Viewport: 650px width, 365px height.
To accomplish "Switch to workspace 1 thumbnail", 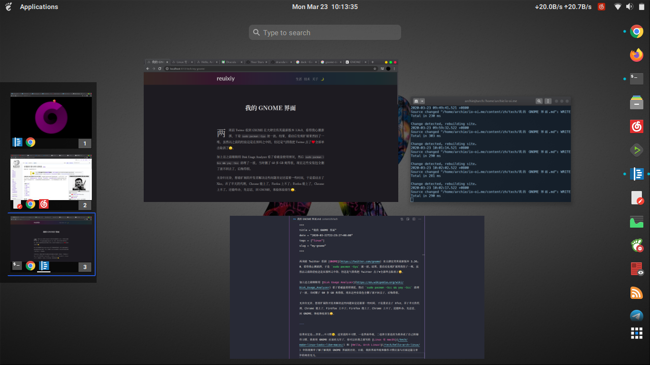I will [x=51, y=120].
